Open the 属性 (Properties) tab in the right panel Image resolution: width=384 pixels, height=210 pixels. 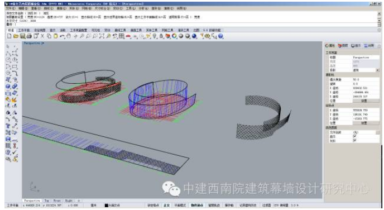(x=330, y=46)
